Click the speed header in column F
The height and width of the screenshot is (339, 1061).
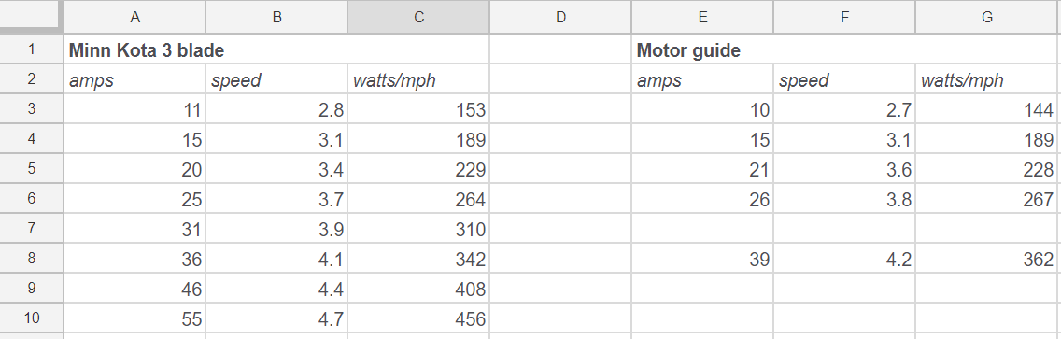(x=844, y=79)
